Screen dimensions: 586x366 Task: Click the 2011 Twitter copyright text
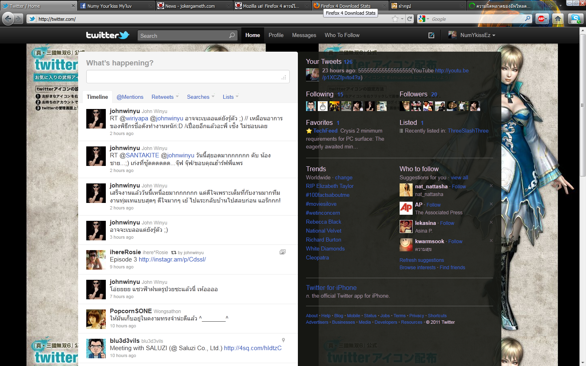click(440, 322)
